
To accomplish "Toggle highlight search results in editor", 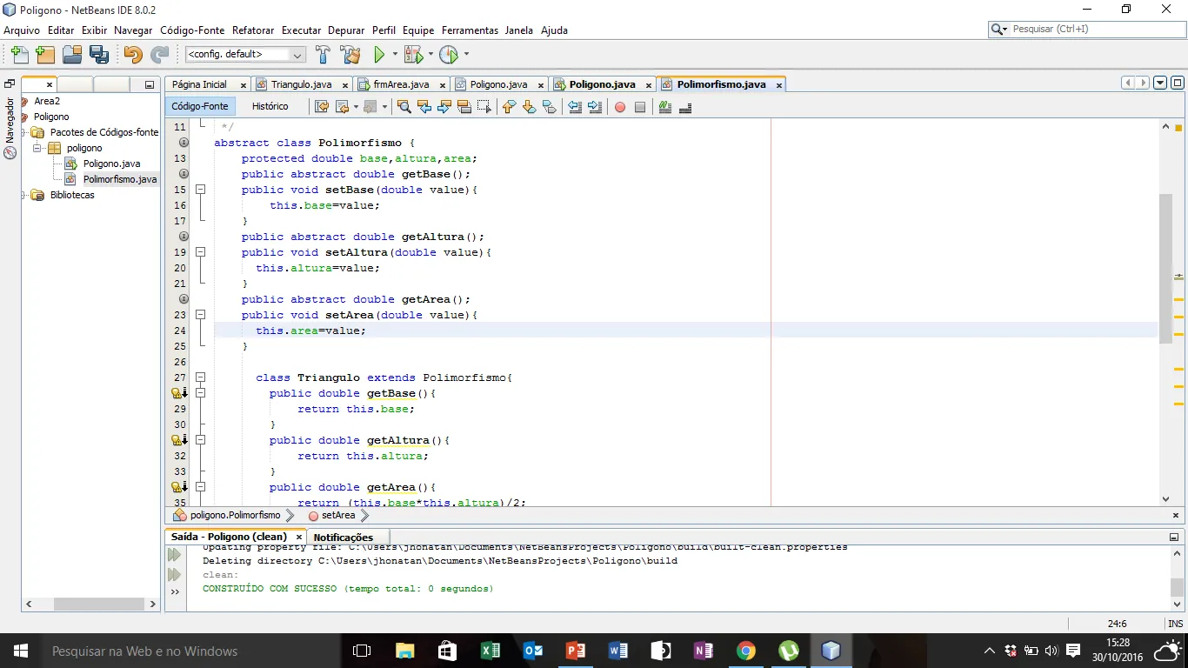I will click(464, 107).
